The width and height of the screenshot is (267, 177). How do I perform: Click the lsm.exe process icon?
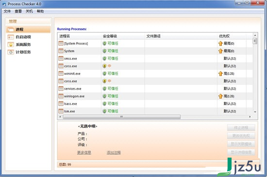click(x=61, y=111)
